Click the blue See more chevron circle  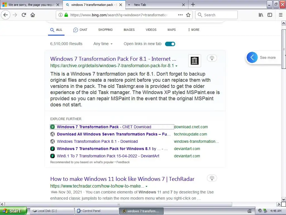(x=252, y=57)
